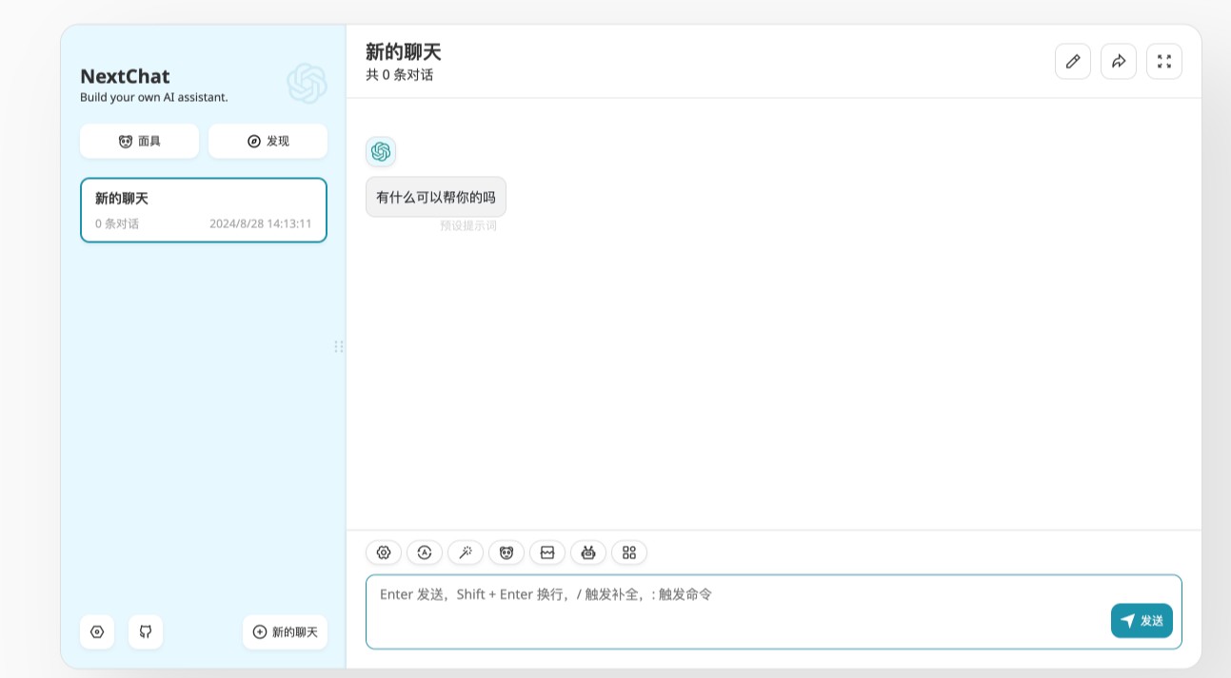1231x678 pixels.
Task: Click the ChatGPT bot avatar
Action: click(381, 152)
